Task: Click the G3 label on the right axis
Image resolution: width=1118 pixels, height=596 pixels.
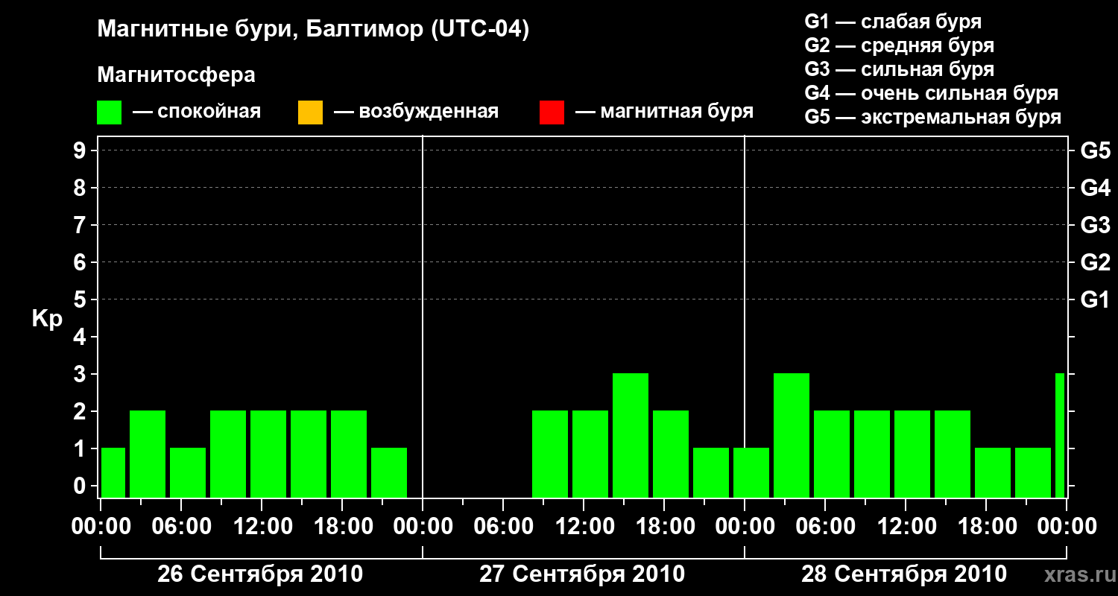Action: tap(1096, 225)
